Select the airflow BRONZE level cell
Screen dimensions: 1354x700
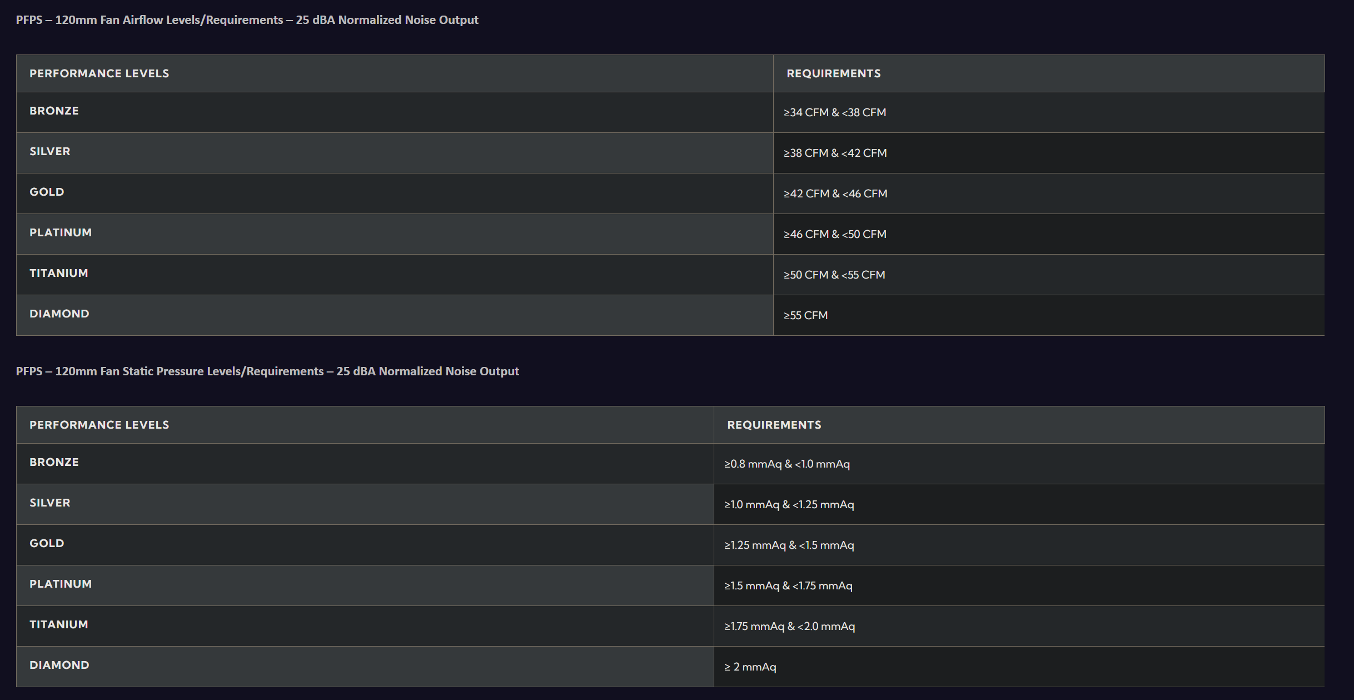point(54,111)
